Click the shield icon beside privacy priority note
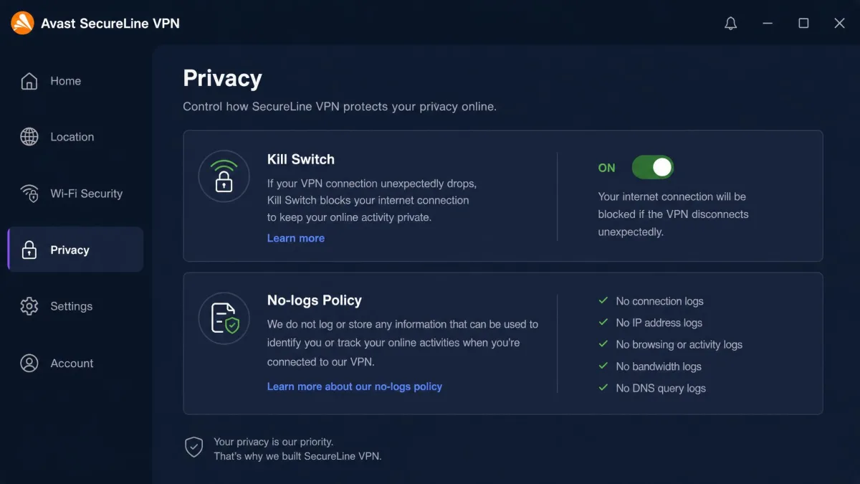Viewport: 860px width, 484px height. (x=193, y=447)
